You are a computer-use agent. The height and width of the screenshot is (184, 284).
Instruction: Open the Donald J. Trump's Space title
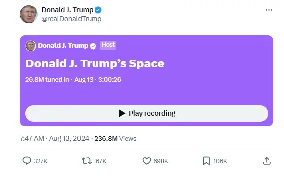tap(95, 64)
